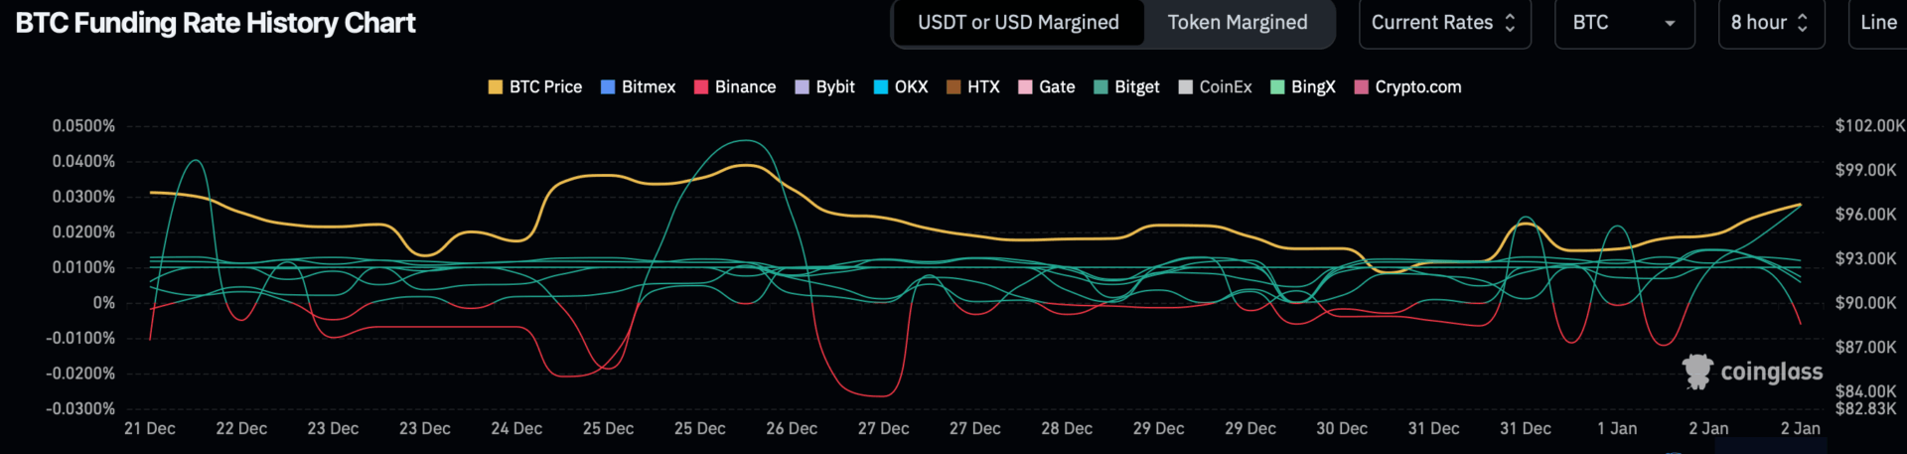Click the $84.00K right axis label

point(1866,390)
